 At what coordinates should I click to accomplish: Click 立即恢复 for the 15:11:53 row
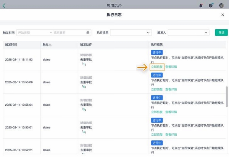pyautogui.click(x=157, y=67)
